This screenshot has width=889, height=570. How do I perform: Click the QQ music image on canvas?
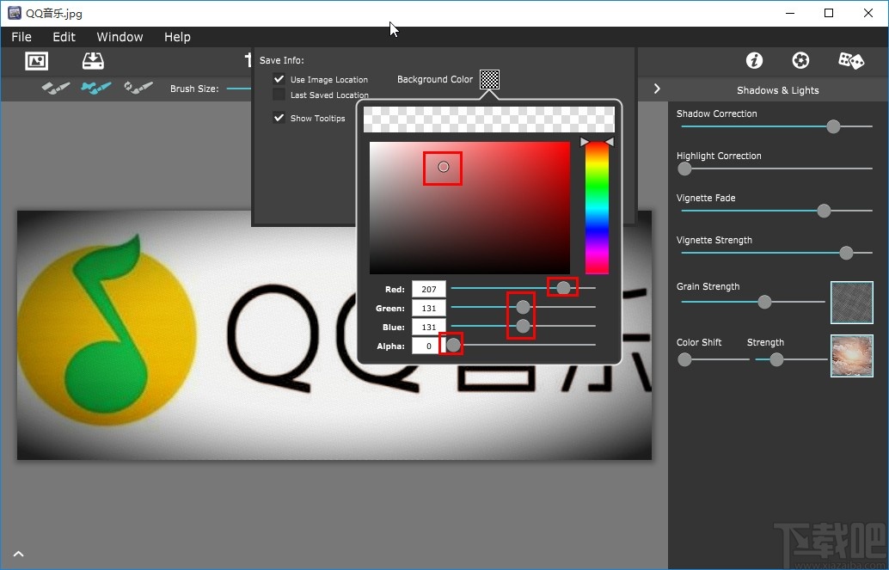pos(334,335)
